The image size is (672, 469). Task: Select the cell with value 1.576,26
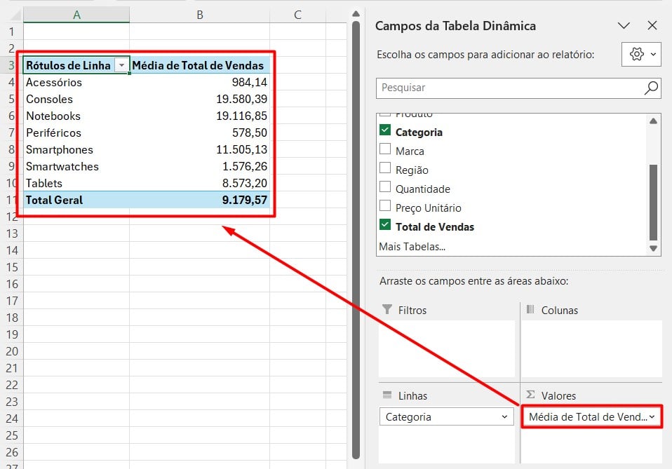(200, 166)
